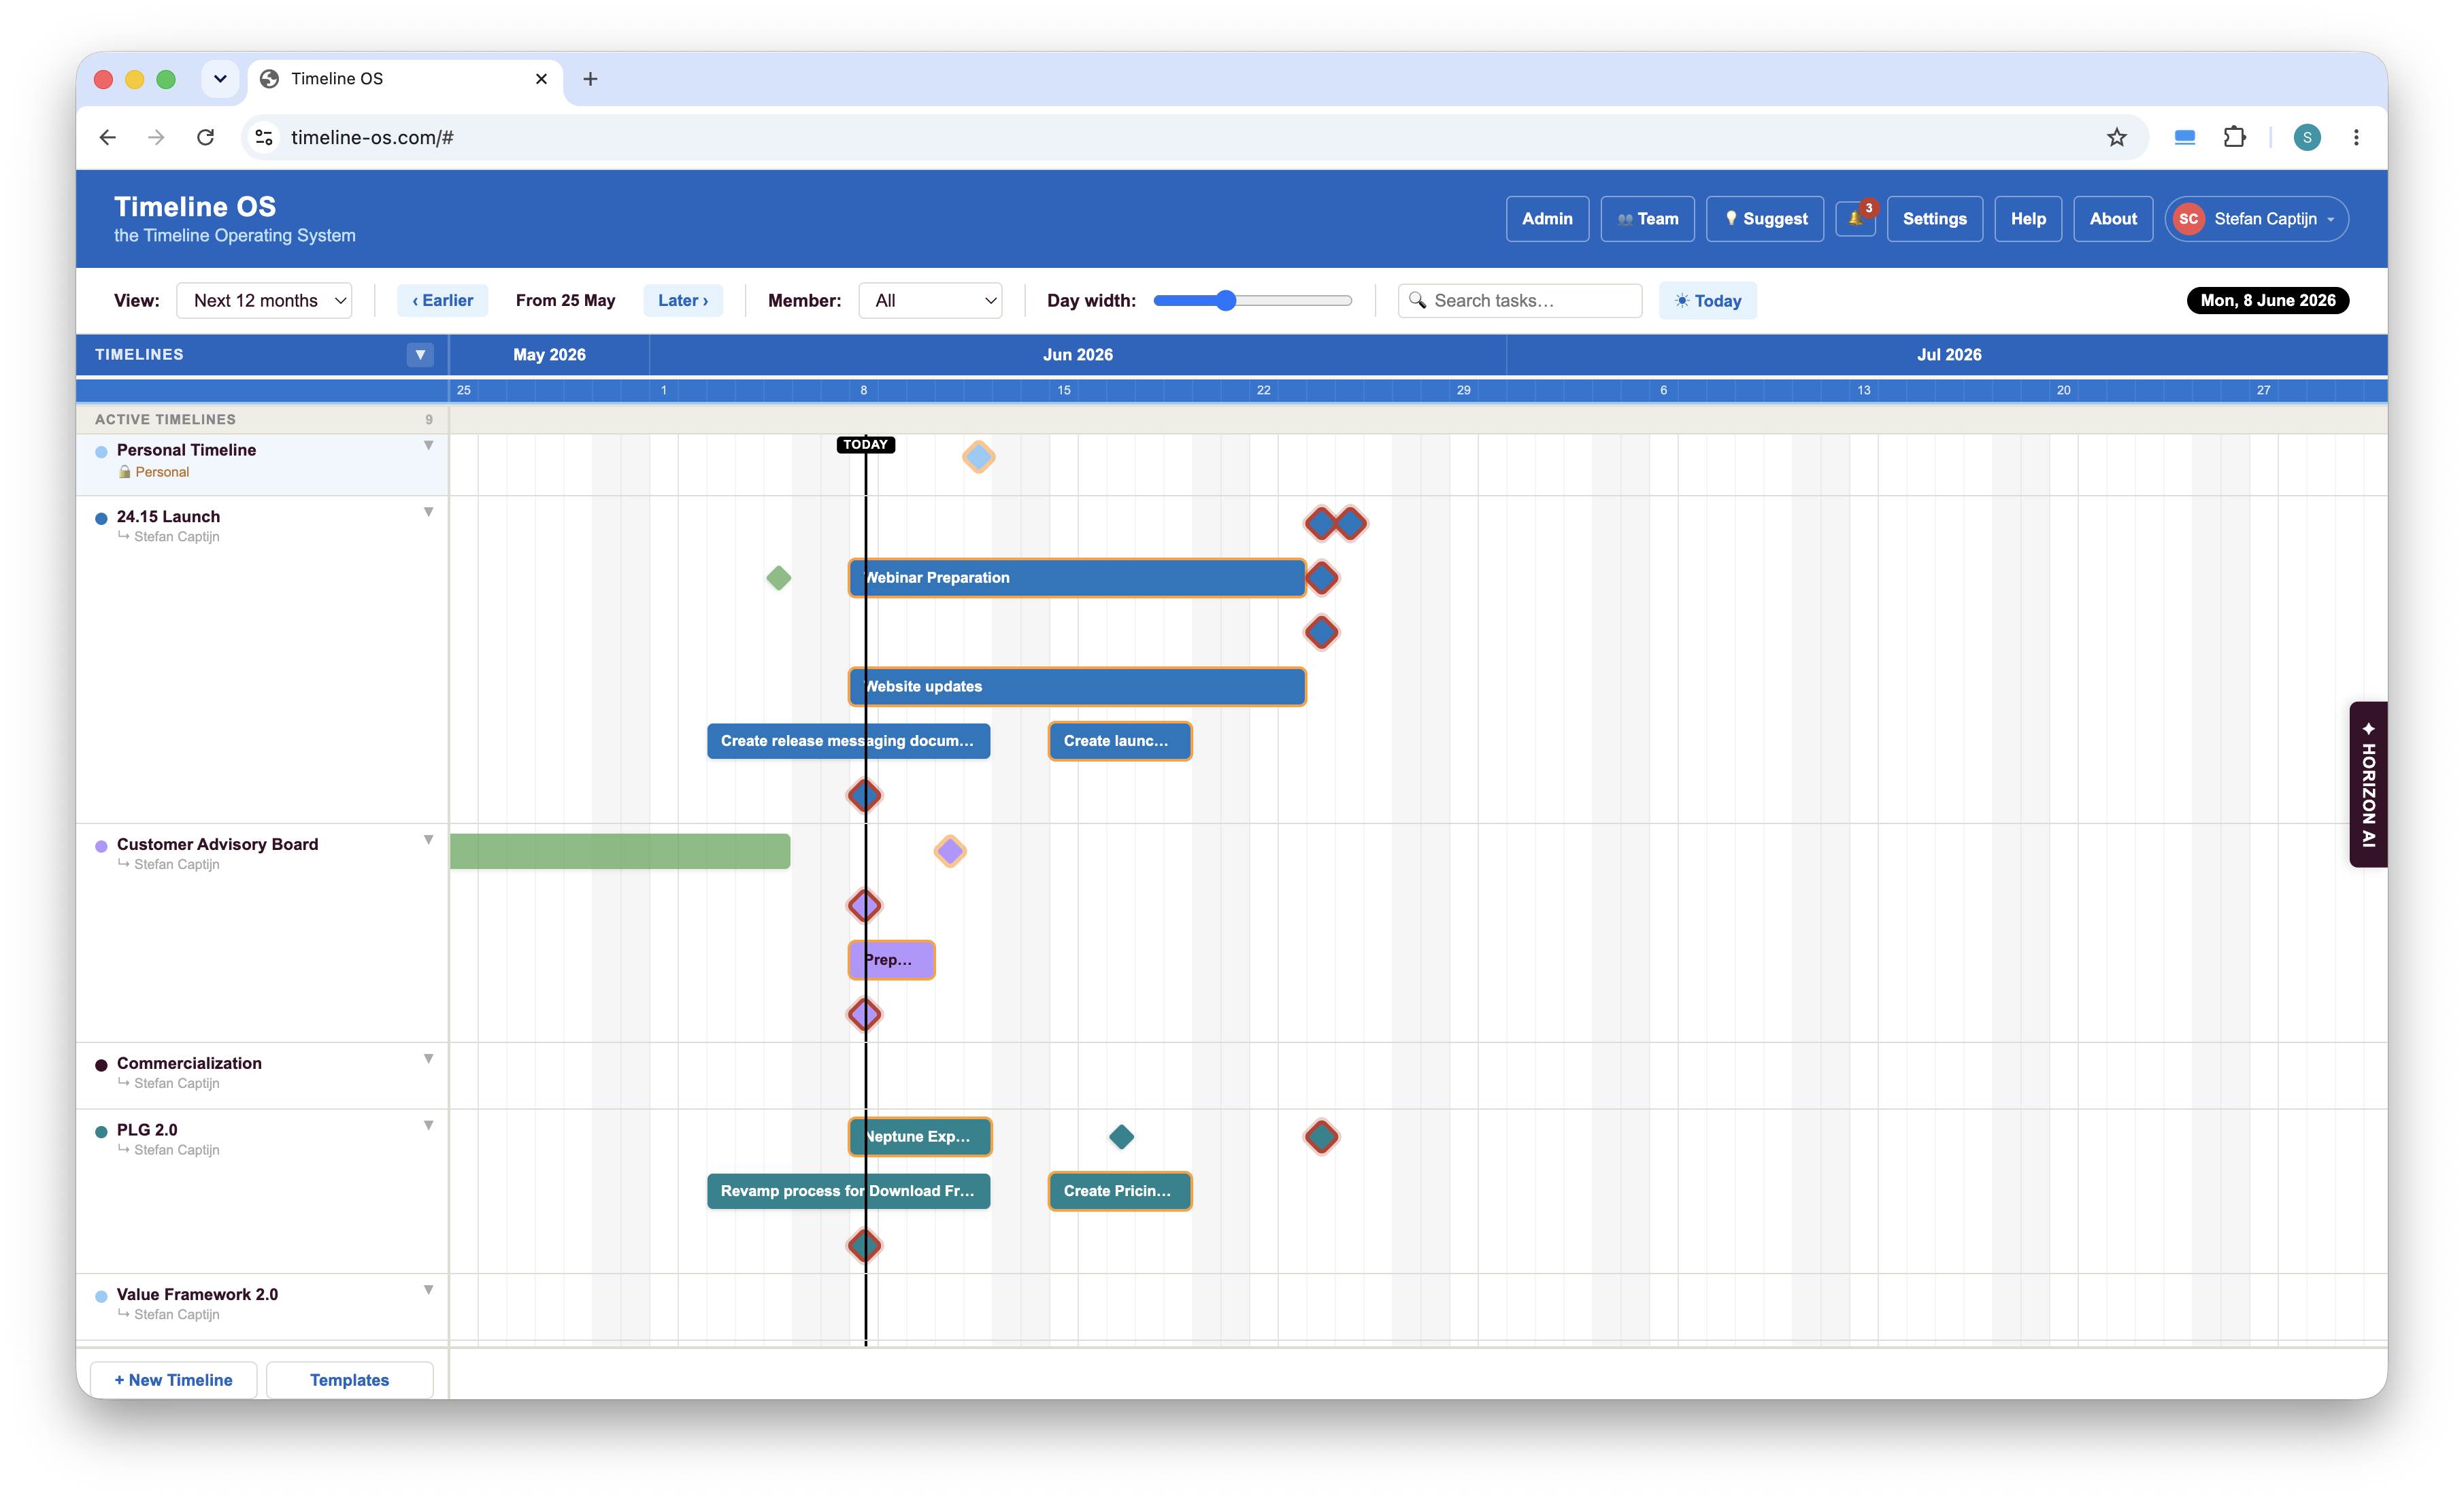The height and width of the screenshot is (1500, 2464).
Task: Reload the page
Action: 206,137
